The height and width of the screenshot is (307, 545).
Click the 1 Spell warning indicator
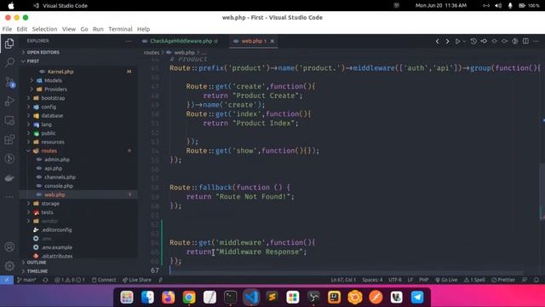point(474,280)
